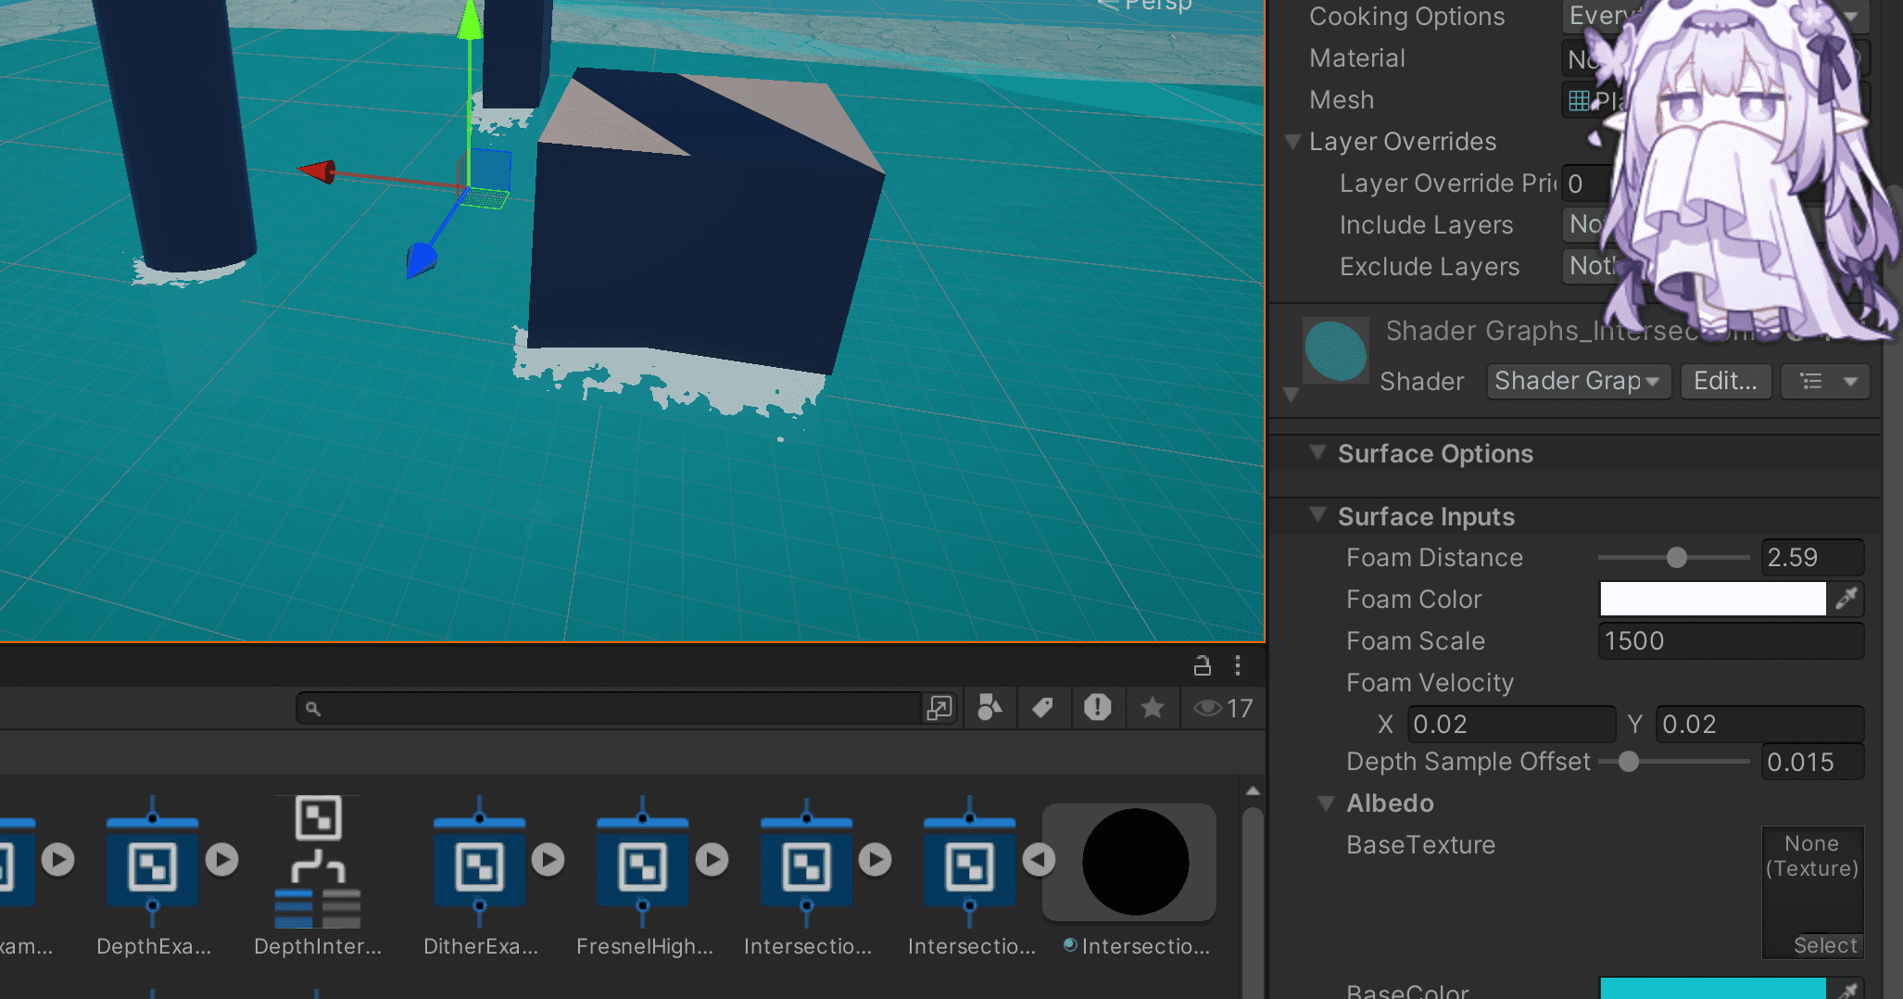Screen dimensions: 1903x999
Task: Click the blue Z-axis move gizmo arrow
Action: 421,259
